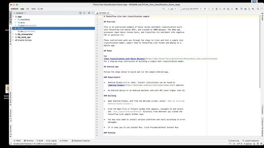The image size is (264, 148).
Task: Click the UTF-8 encoding status item
Action: tap(239, 144)
